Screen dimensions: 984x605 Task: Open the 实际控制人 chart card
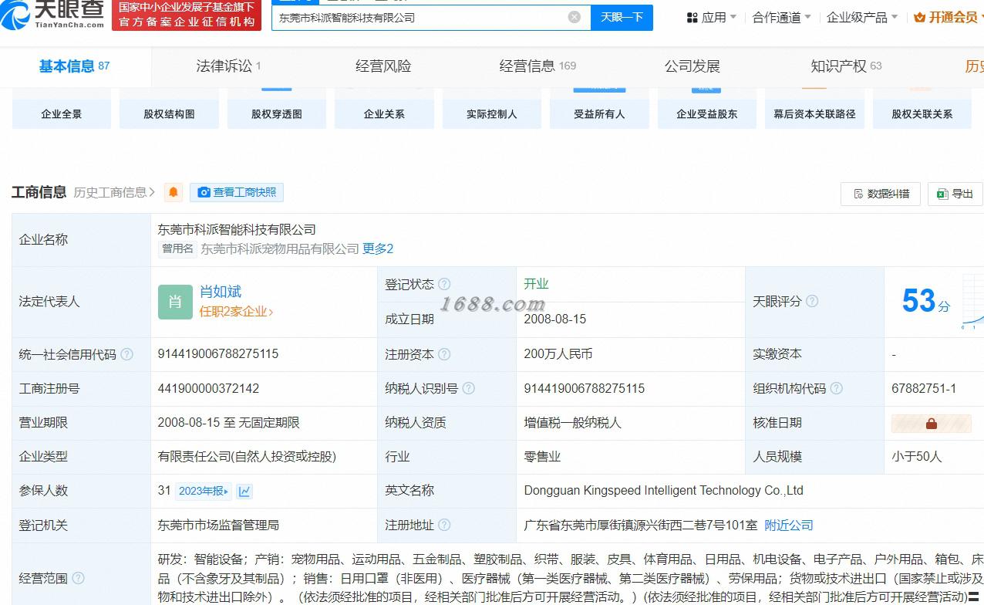pos(492,110)
